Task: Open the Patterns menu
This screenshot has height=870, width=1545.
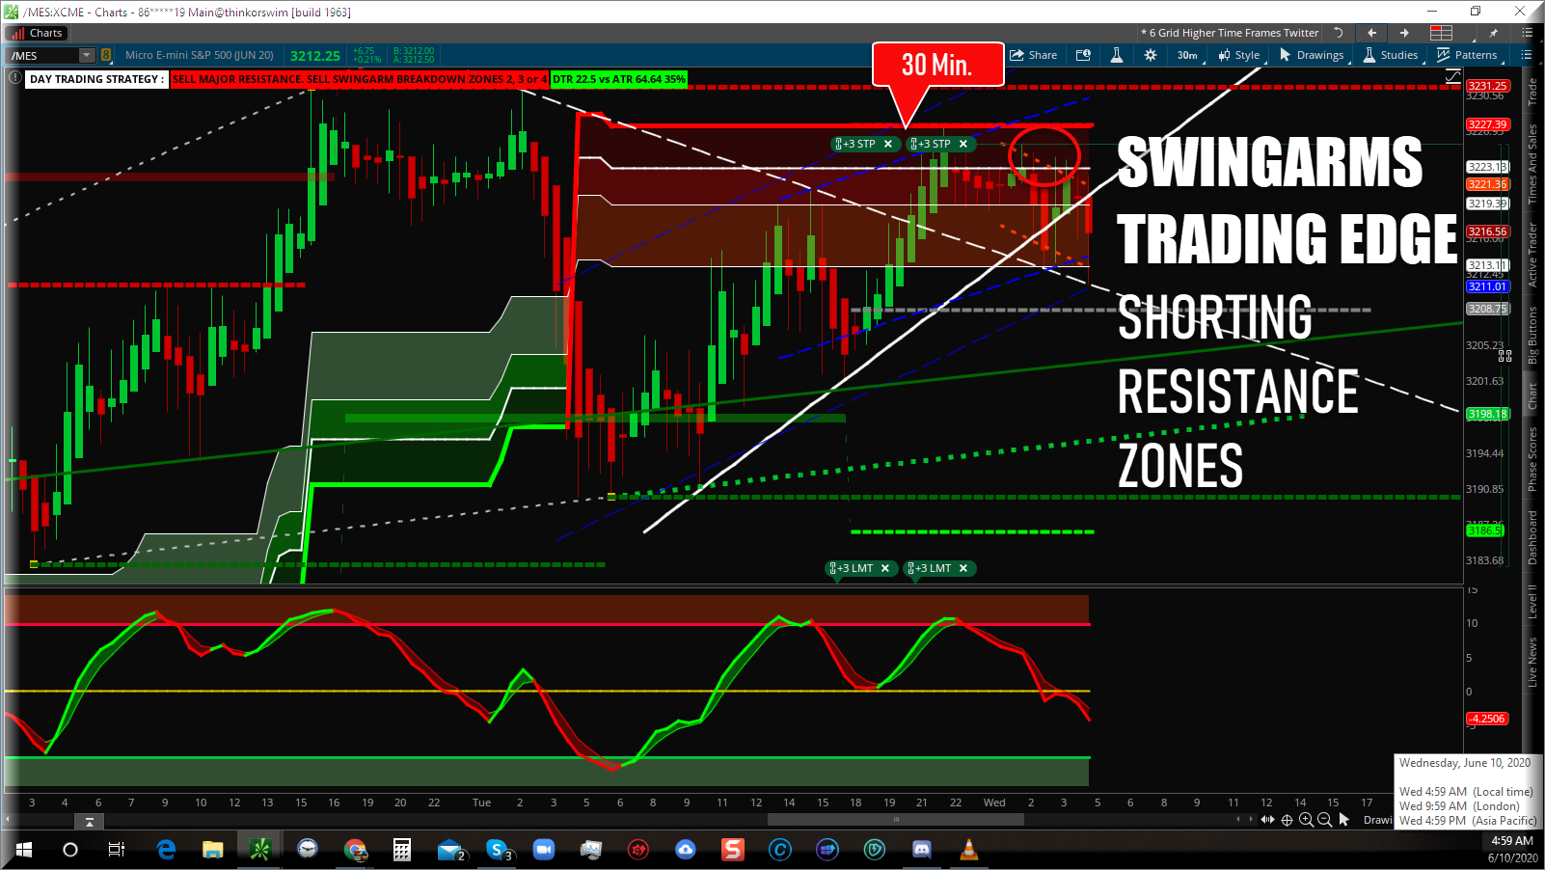Action: pos(1467,55)
